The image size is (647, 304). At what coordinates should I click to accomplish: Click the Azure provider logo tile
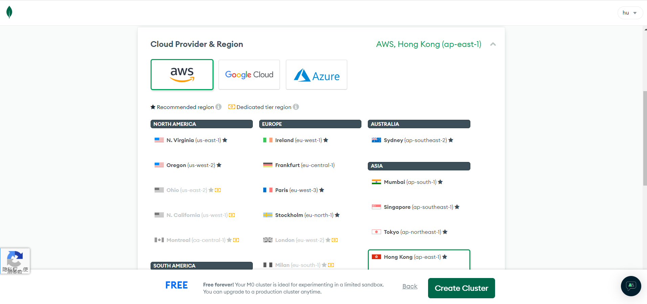[316, 75]
